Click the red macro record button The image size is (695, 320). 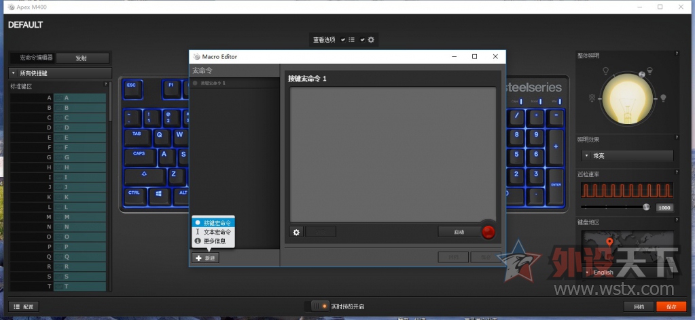(488, 232)
